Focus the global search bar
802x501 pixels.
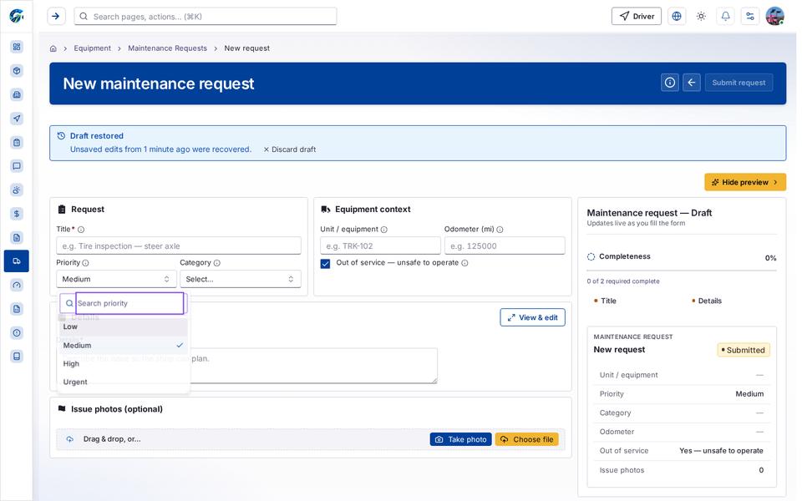[206, 17]
